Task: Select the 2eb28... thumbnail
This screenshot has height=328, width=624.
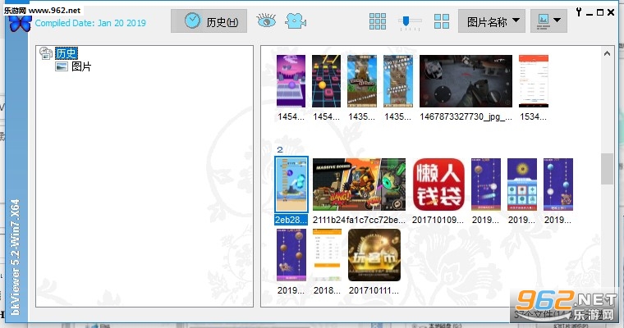Action: coord(291,184)
